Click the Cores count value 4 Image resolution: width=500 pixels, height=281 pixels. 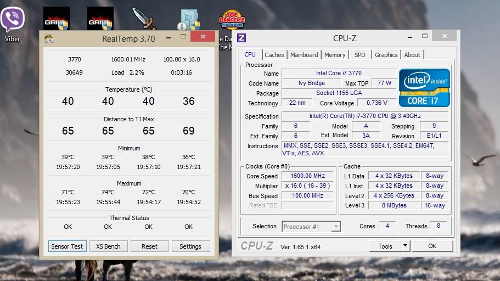387,226
